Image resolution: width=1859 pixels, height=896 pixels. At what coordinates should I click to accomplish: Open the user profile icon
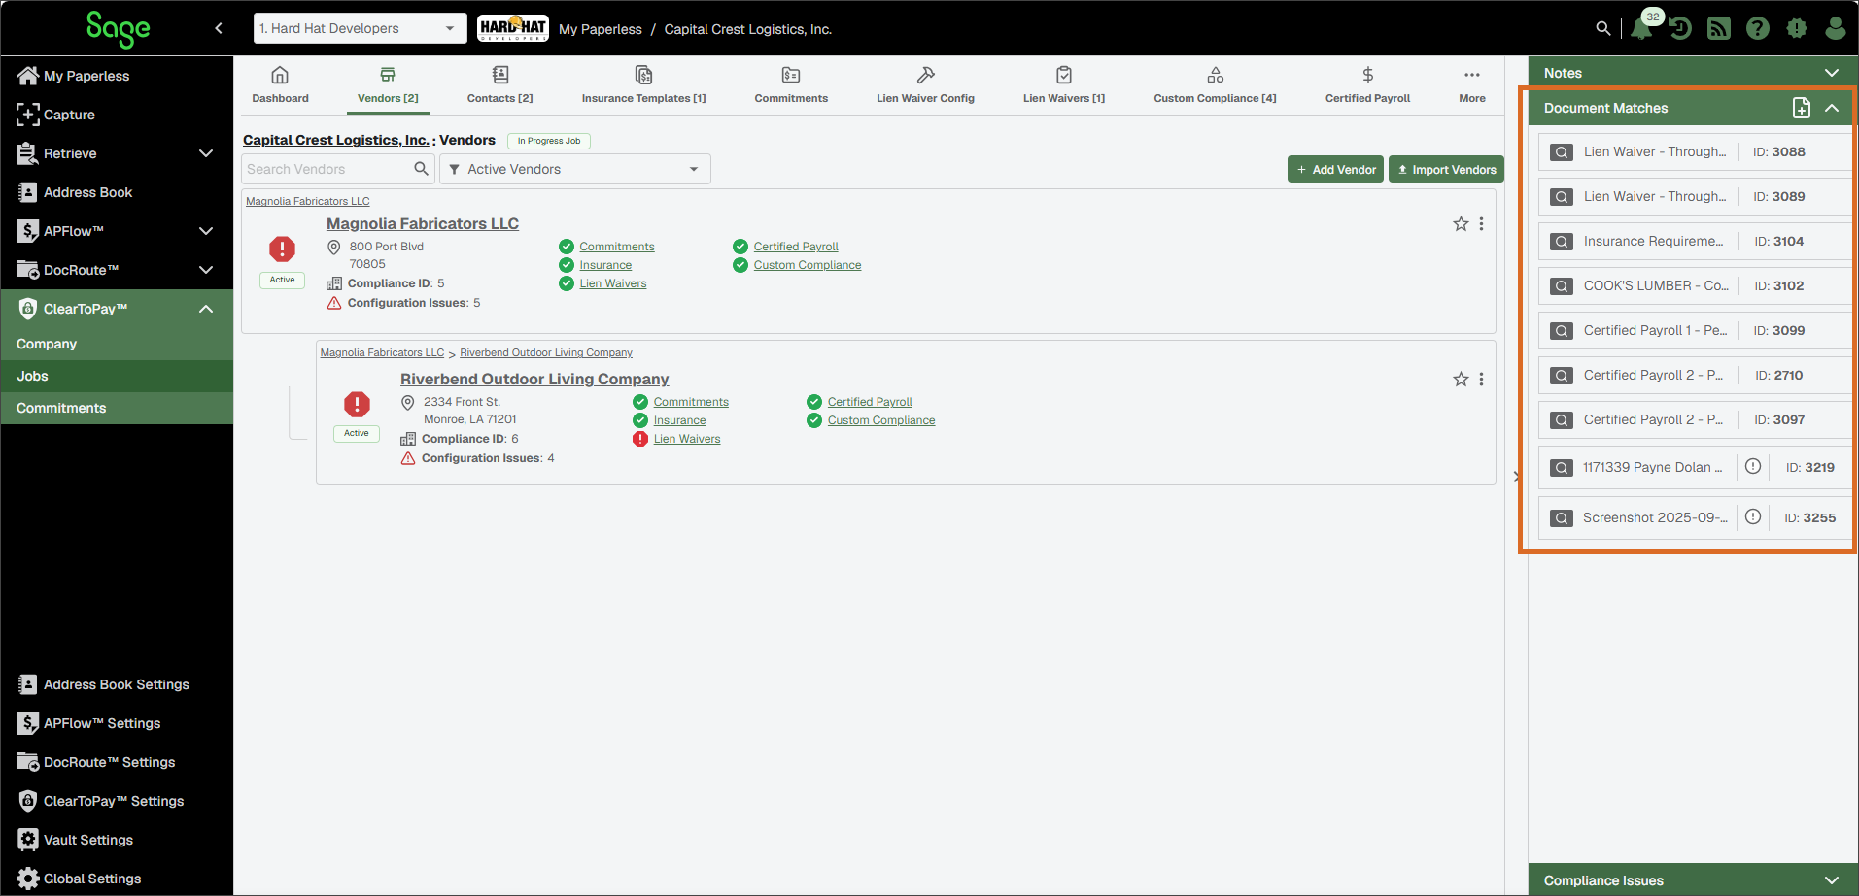pyautogui.click(x=1836, y=28)
